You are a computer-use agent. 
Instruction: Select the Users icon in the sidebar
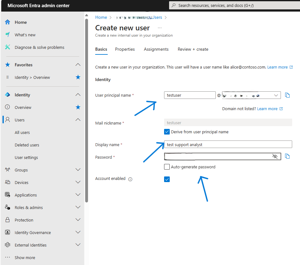click(x=7, y=120)
